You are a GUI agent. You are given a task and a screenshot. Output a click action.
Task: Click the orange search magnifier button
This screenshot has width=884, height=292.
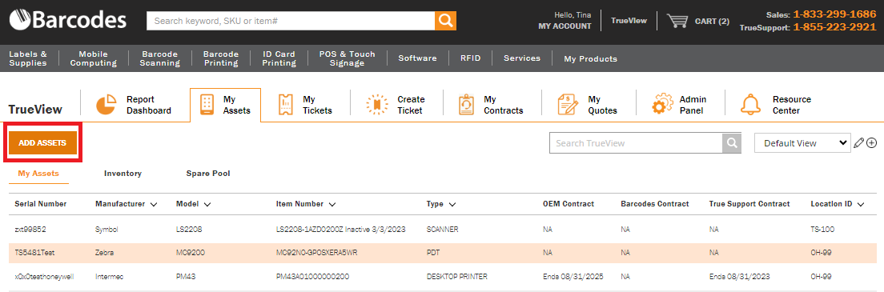[445, 21]
